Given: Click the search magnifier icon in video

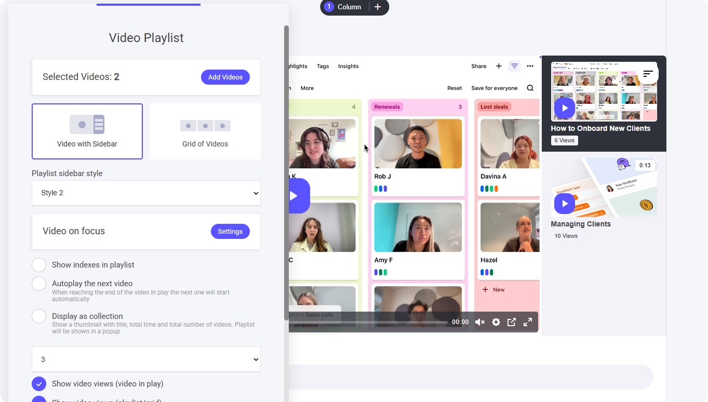Looking at the screenshot, I should [530, 88].
